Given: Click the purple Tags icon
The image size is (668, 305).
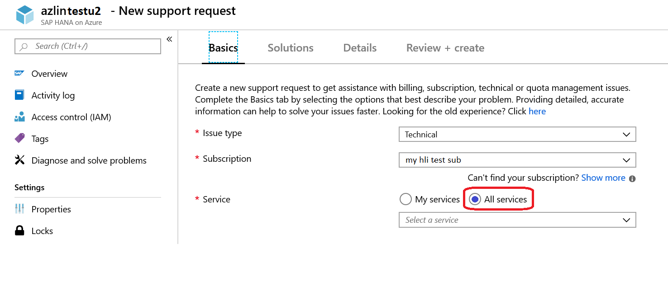Looking at the screenshot, I should (19, 138).
